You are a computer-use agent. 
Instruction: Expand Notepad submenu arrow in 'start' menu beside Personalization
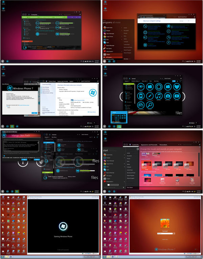124,158
